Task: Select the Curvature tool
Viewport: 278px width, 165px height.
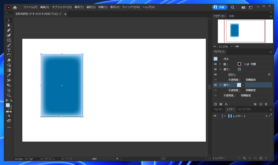Action: [x=9, y=35]
